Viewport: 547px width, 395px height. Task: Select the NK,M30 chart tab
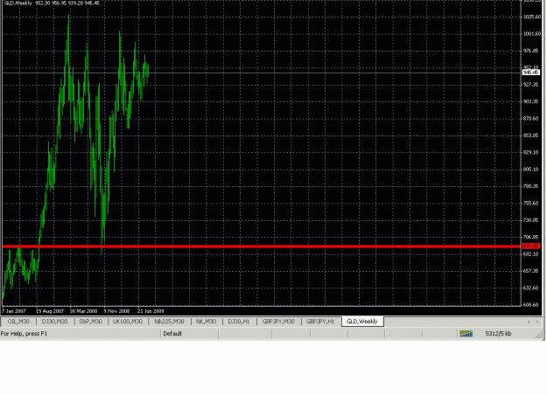coord(206,322)
